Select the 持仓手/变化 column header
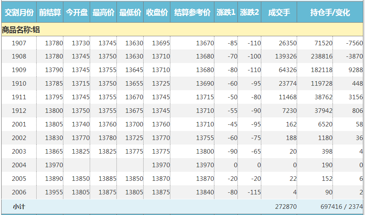This screenshot has width=365, height=215. click(330, 13)
